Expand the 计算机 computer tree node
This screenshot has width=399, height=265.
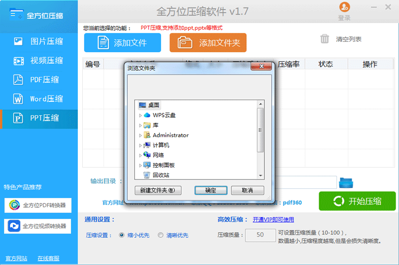click(x=140, y=145)
